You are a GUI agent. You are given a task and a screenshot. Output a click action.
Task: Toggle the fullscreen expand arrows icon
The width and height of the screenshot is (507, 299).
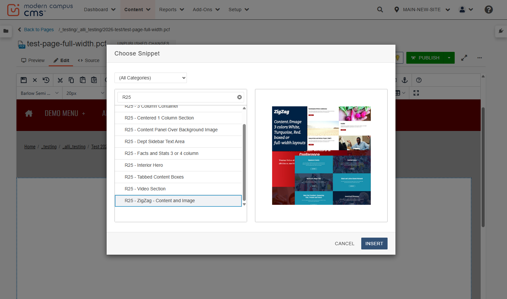click(464, 58)
